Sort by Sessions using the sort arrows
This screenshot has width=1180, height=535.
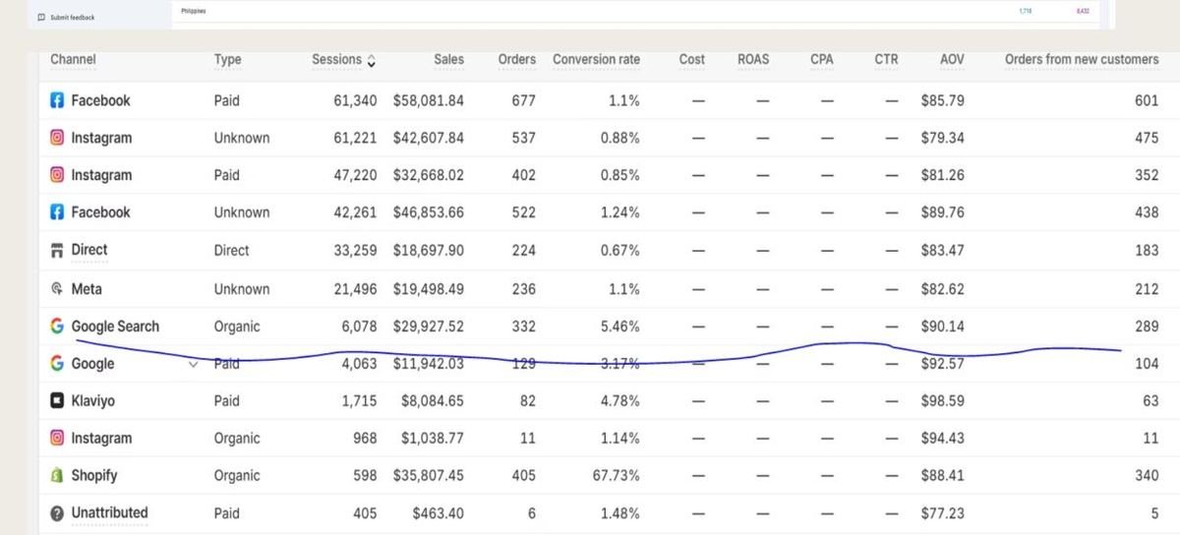pyautogui.click(x=371, y=61)
